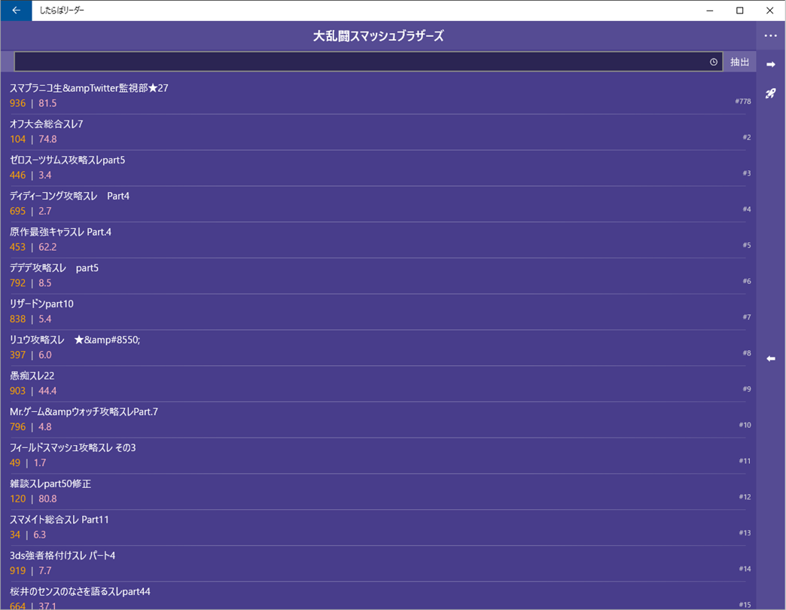Click thread number #2
Image resolution: width=786 pixels, height=610 pixels.
pyautogui.click(x=747, y=137)
